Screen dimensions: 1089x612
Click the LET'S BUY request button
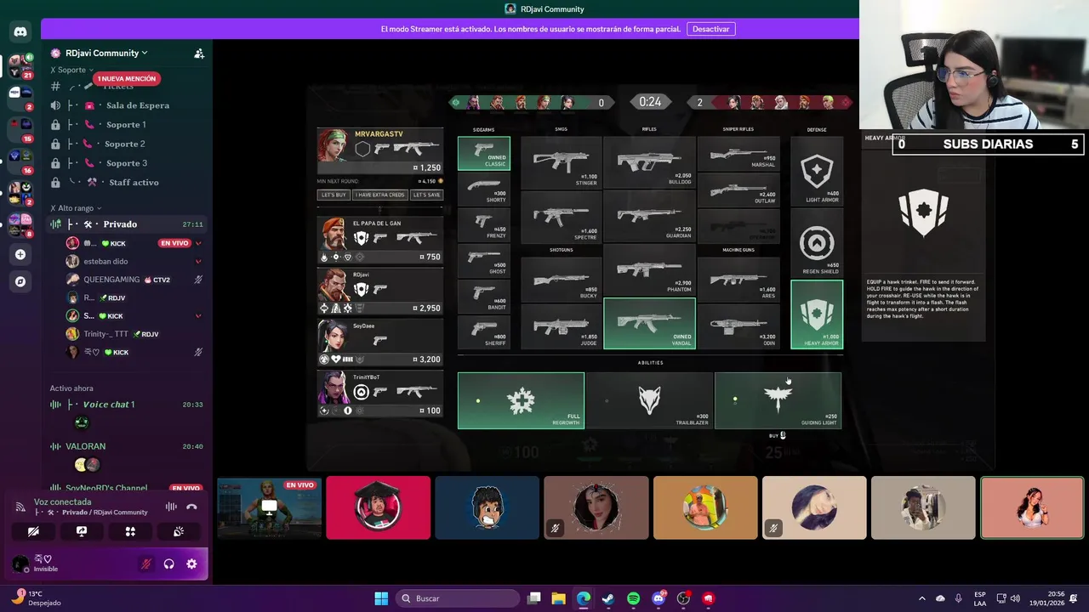click(334, 195)
